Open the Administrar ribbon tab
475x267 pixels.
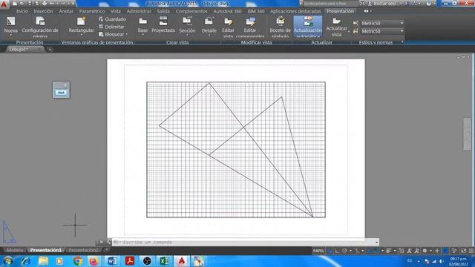139,11
